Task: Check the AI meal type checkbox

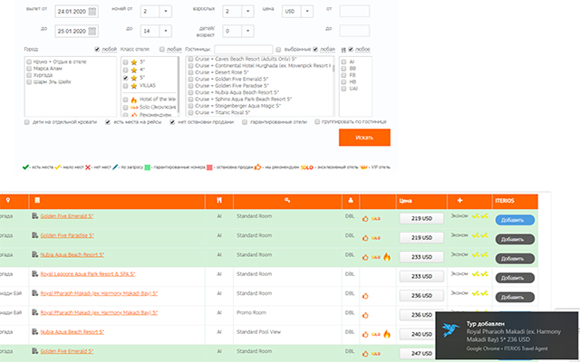Action: pyautogui.click(x=343, y=62)
